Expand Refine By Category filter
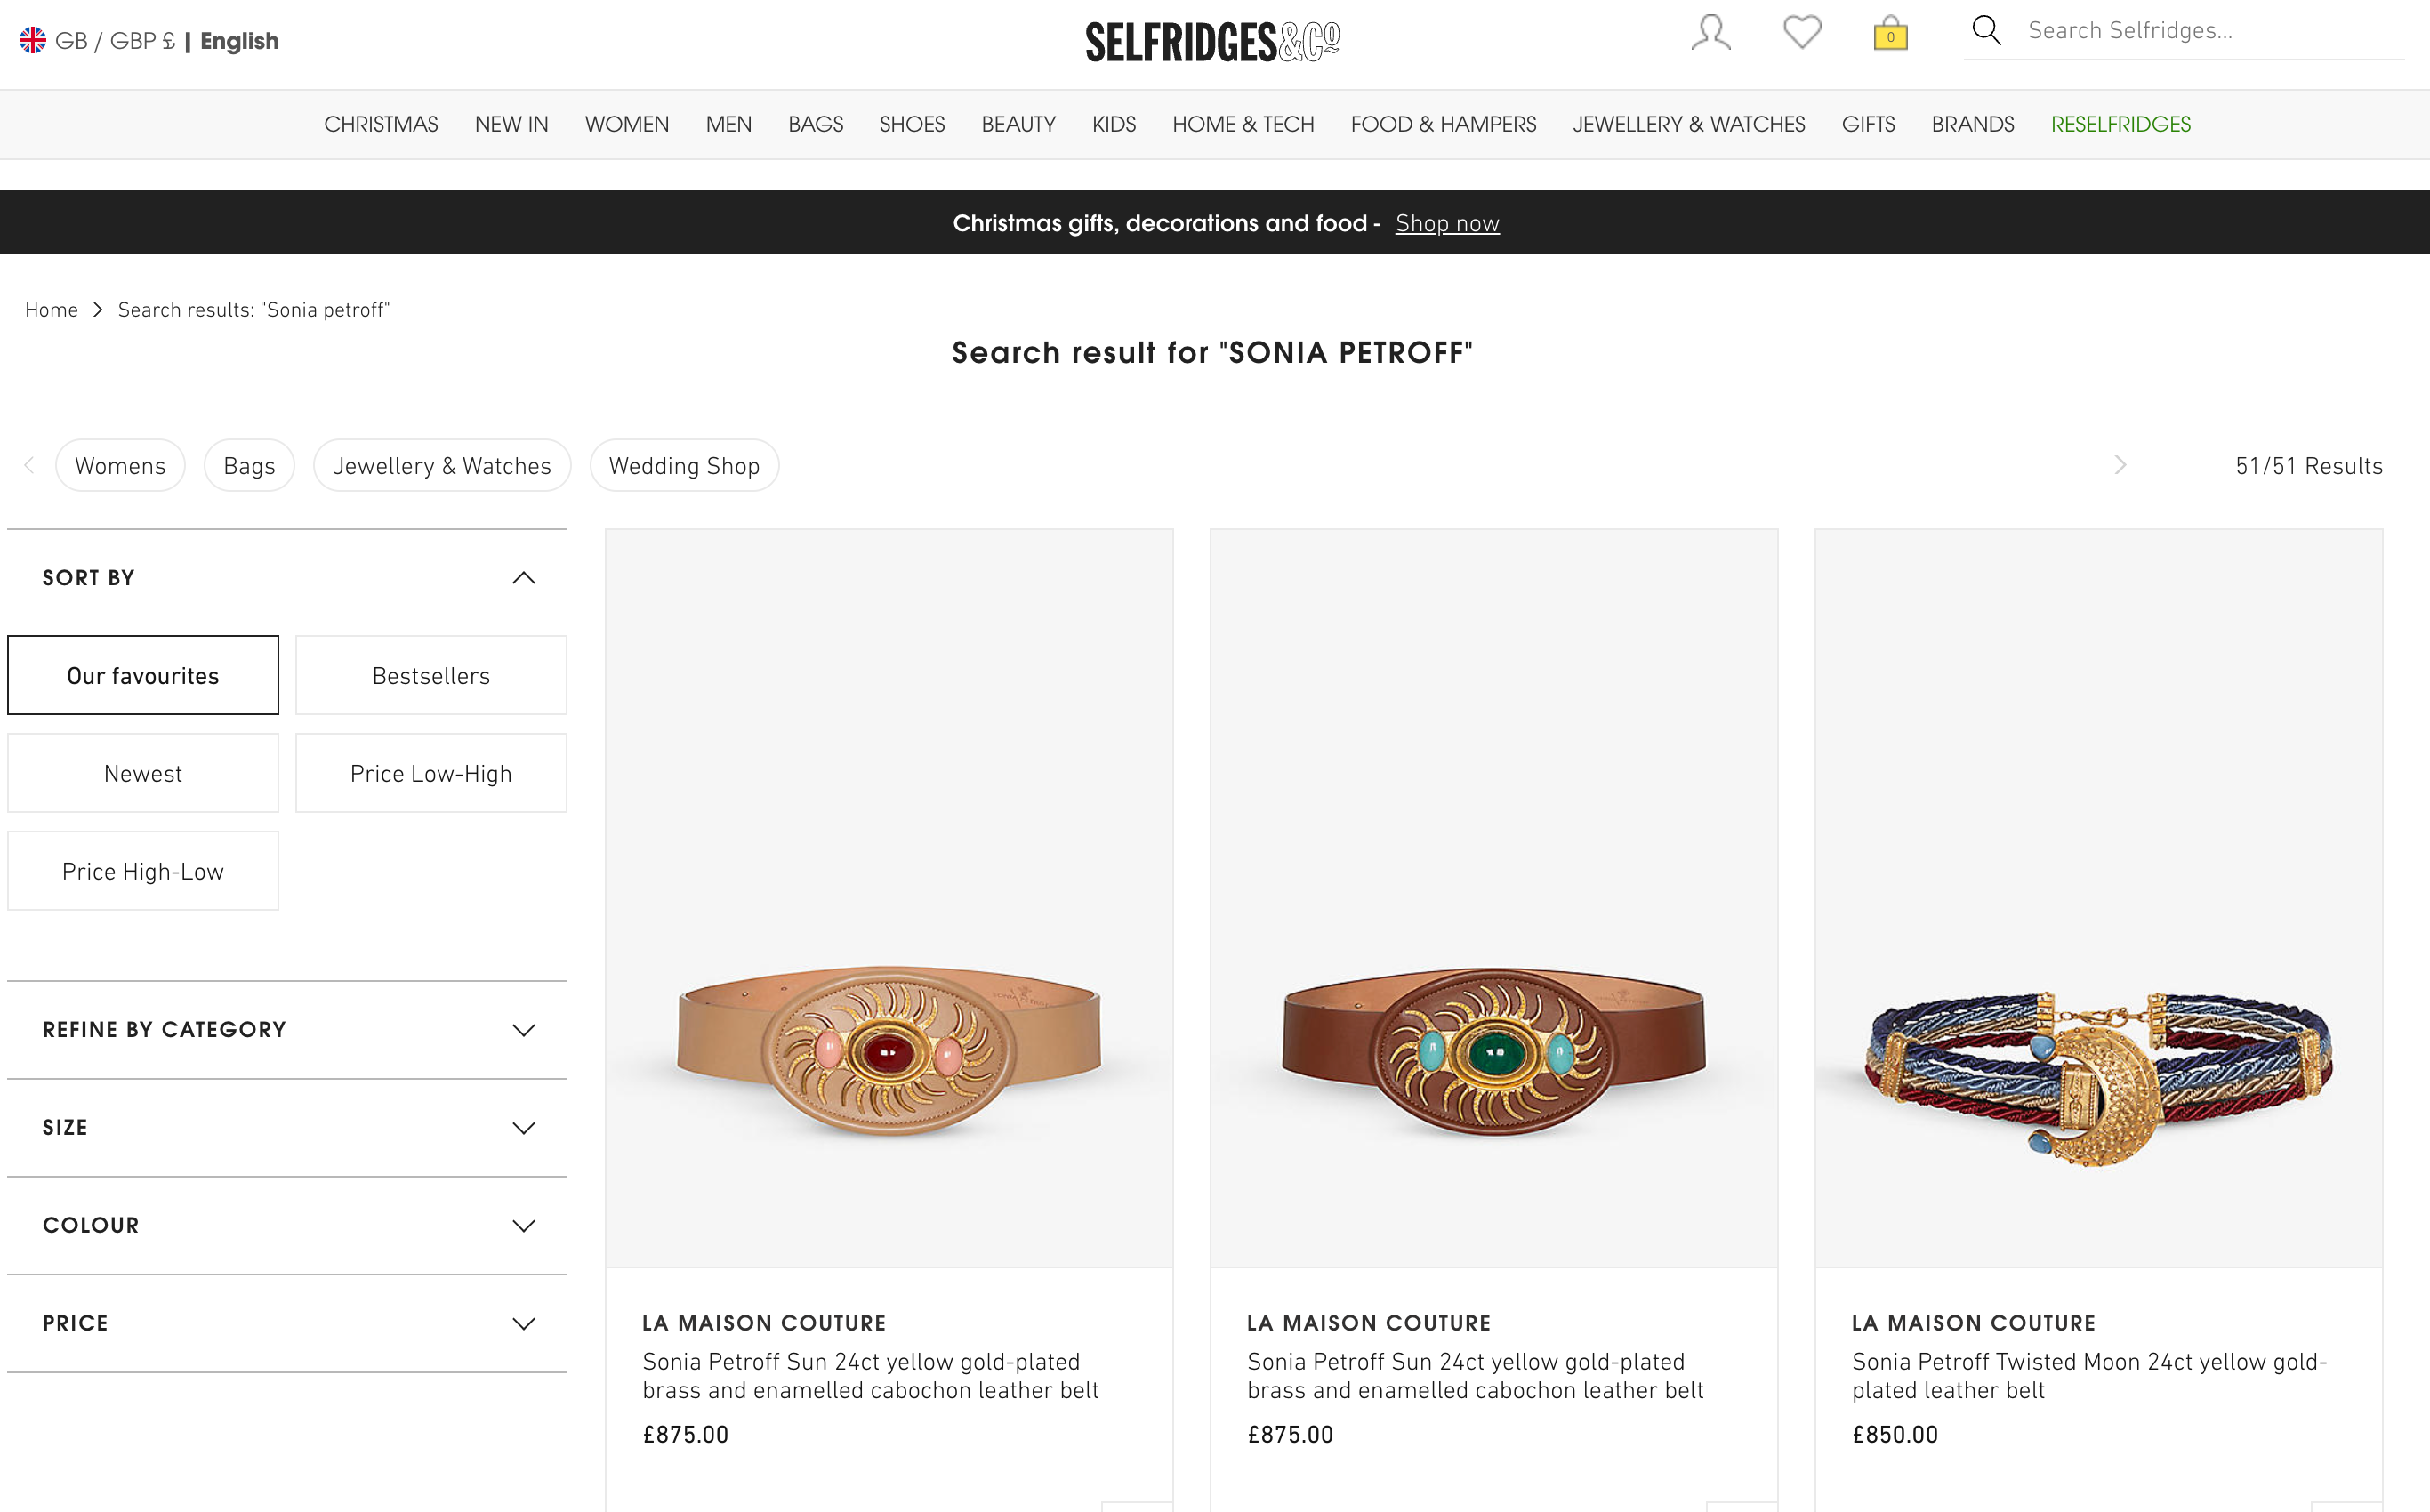The width and height of the screenshot is (2430, 1512). pos(523,1030)
